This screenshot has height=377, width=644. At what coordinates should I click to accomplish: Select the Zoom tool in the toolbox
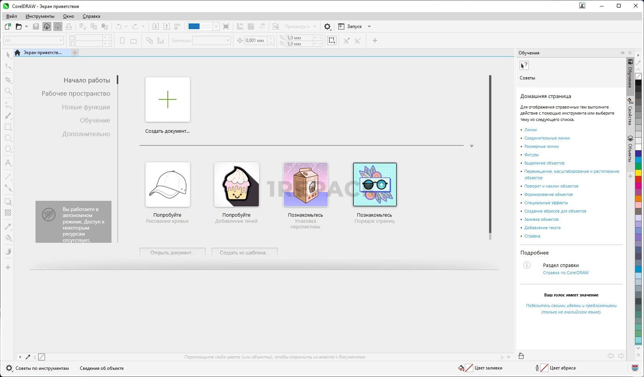(8, 91)
